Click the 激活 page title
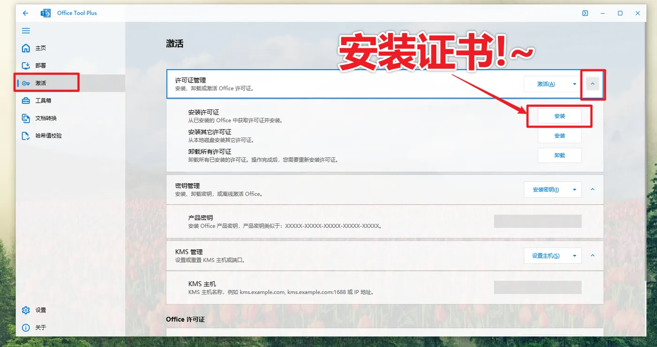The image size is (657, 347). pos(175,44)
